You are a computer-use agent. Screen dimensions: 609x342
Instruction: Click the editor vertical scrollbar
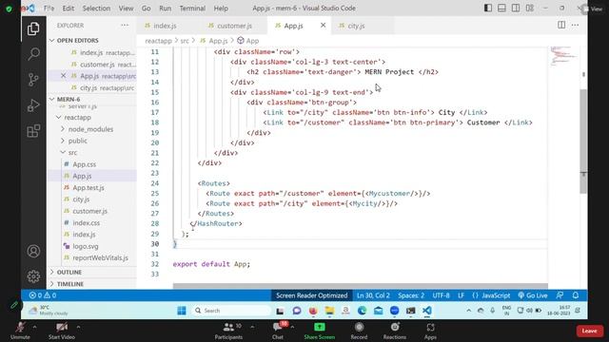pyautogui.click(x=583, y=142)
